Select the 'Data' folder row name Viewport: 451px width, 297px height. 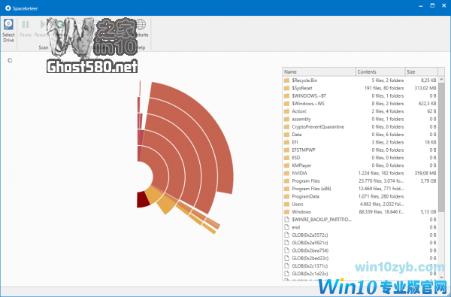click(x=297, y=135)
